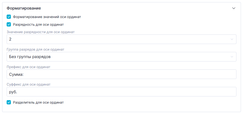Click empty area of the prefix input field
This screenshot has height=115, width=242.
coord(133,74)
